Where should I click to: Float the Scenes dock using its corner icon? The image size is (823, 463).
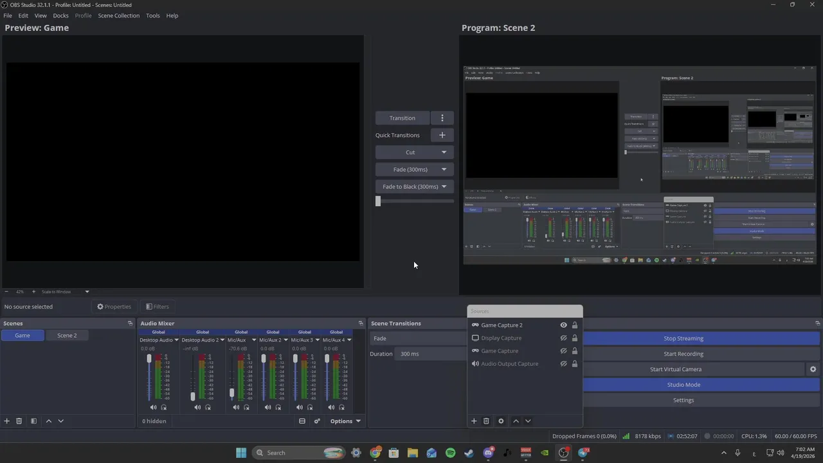130,323
